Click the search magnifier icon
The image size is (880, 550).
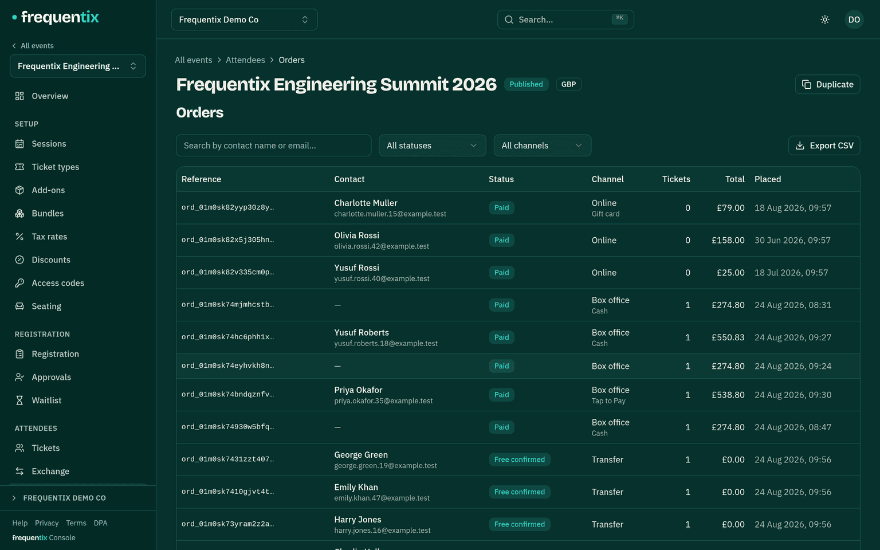[x=509, y=19]
